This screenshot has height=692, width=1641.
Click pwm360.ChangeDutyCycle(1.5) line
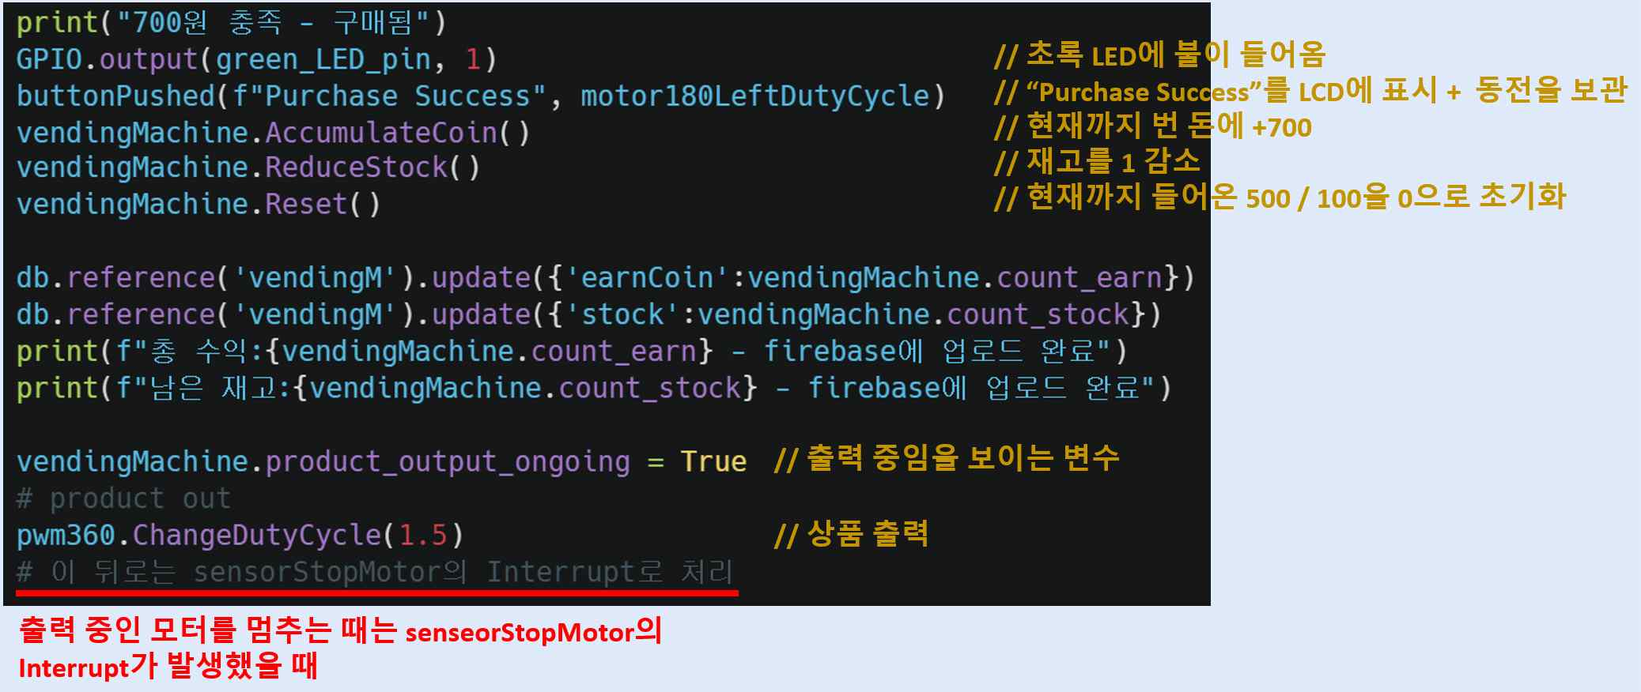click(x=240, y=535)
